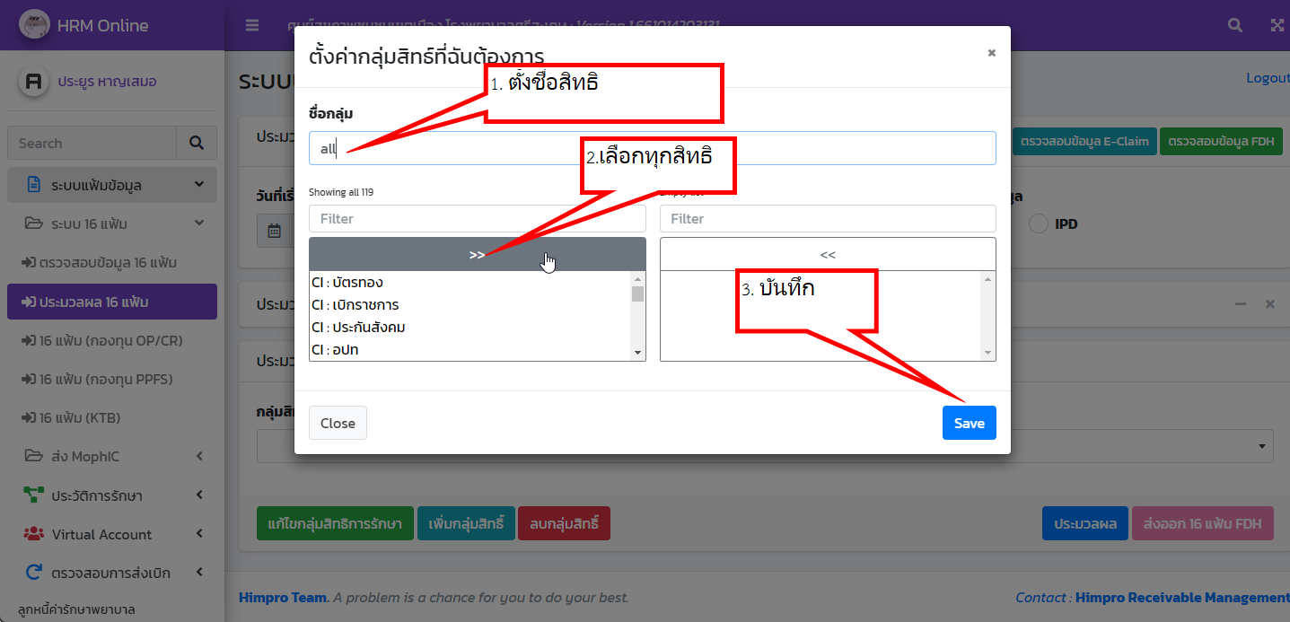
Task: Select the IPD radio button
Action: click(1040, 223)
